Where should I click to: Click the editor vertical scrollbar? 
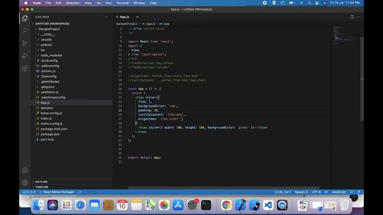362,79
